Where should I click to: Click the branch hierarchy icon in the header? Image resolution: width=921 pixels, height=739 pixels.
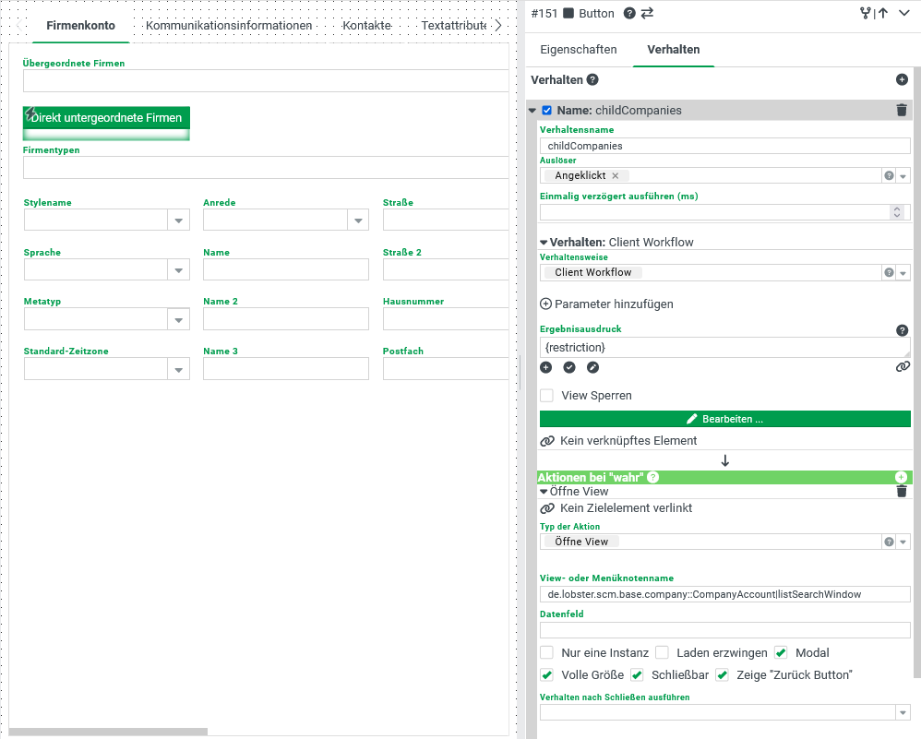(865, 13)
